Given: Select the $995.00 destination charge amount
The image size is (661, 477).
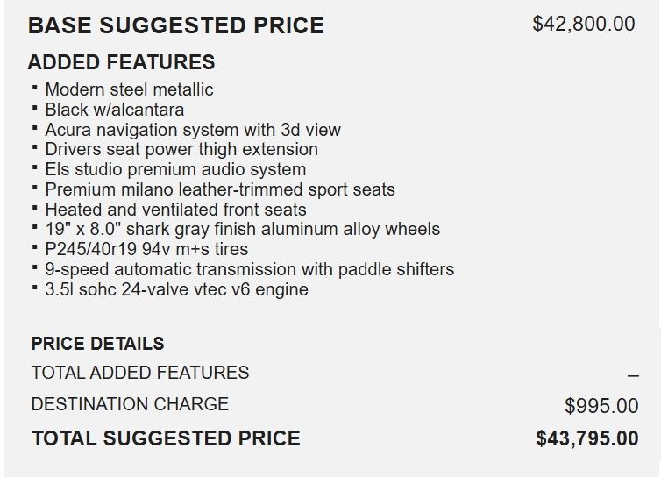Looking at the screenshot, I should [x=601, y=406].
